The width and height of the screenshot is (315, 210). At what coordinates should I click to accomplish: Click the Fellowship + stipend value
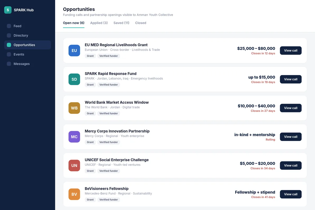pos(255,192)
